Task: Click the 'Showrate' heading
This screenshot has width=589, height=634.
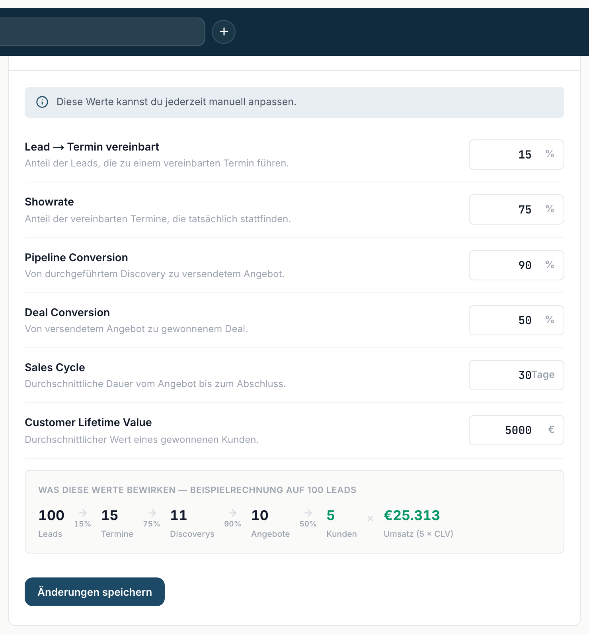Action: tap(49, 202)
